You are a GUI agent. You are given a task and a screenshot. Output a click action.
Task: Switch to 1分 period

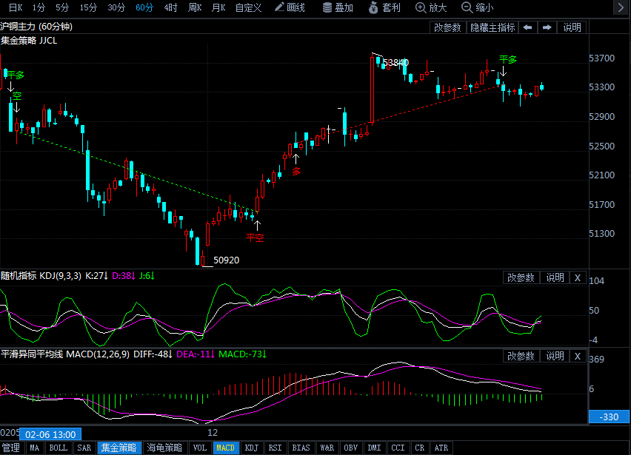39,7
